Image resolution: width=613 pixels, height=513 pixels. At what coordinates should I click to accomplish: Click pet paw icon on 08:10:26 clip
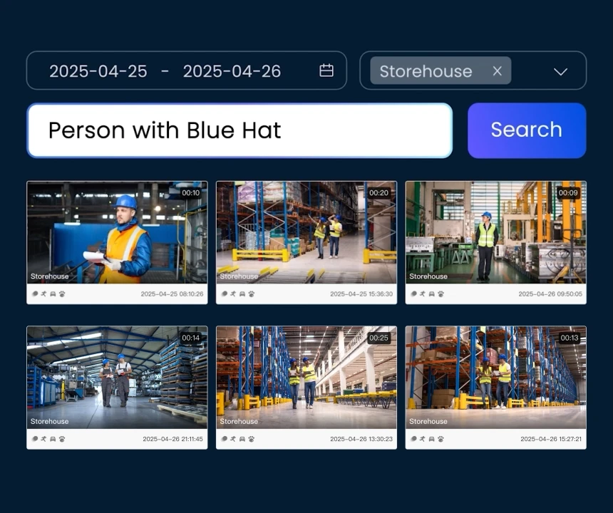62,294
